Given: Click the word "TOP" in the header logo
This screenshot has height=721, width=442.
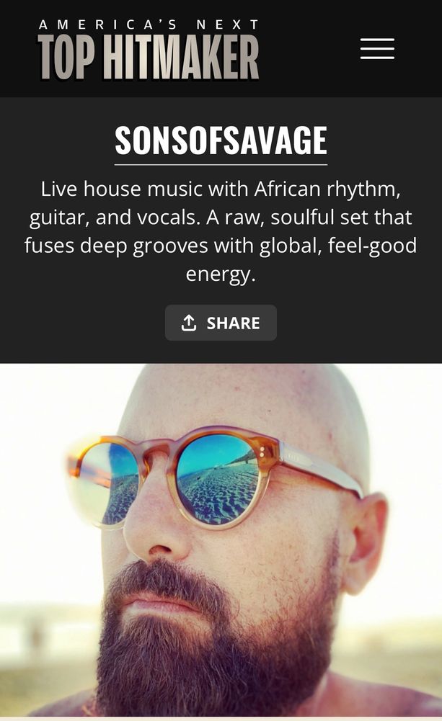Looking at the screenshot, I should coord(67,58).
